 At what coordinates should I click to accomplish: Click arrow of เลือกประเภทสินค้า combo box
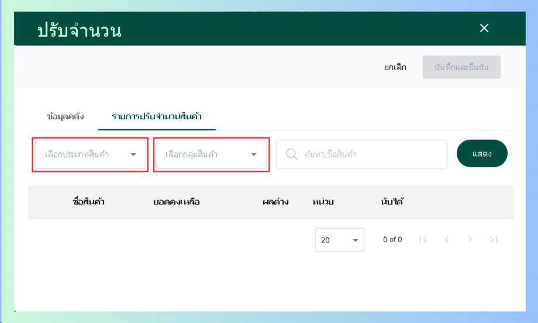[133, 154]
